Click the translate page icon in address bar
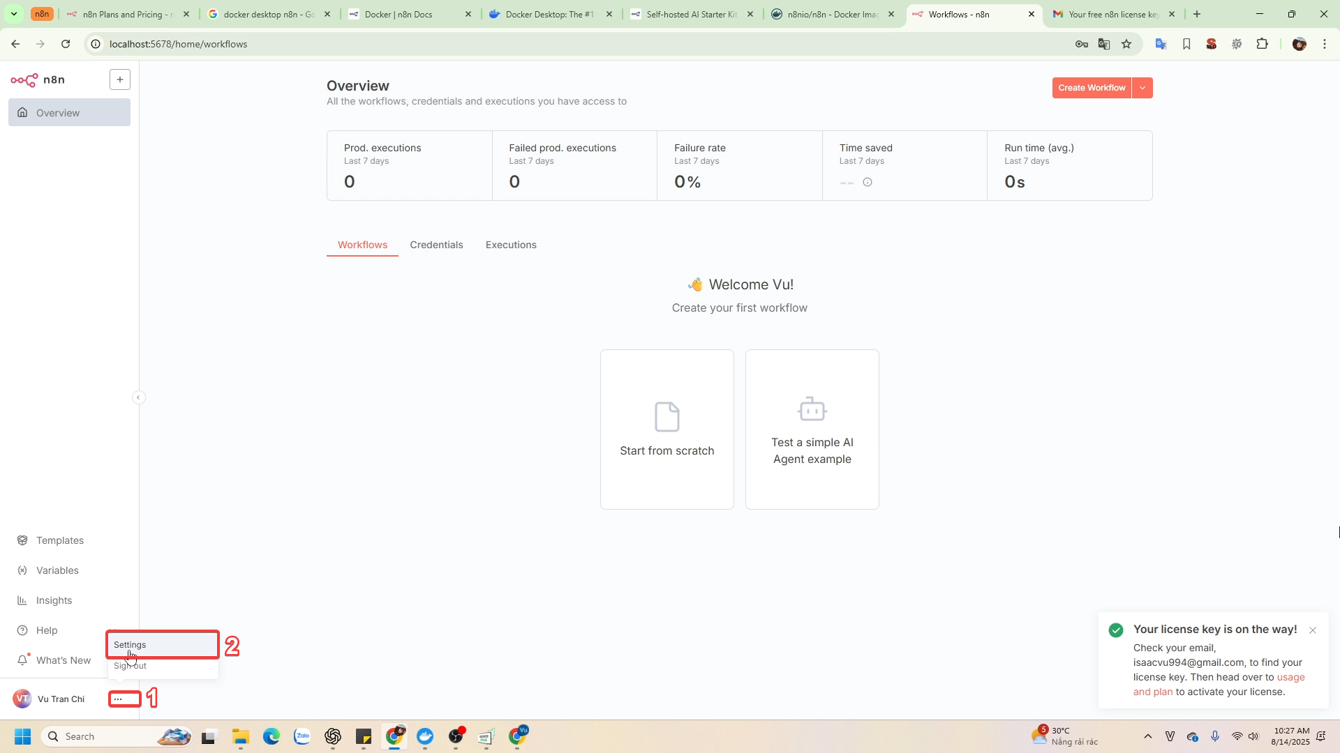The image size is (1340, 753). pos(1104,44)
